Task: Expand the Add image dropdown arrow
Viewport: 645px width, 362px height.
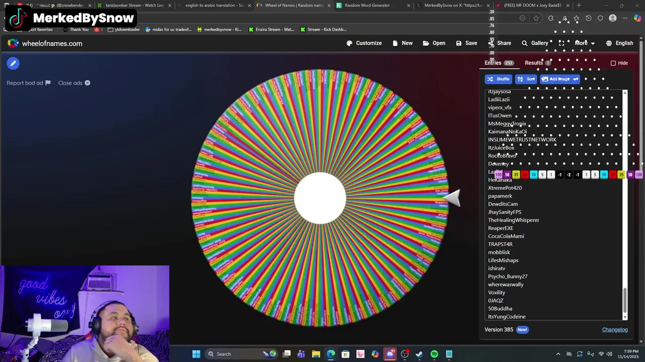Action: pos(575,79)
